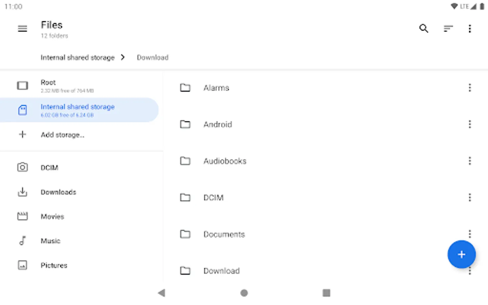Click the 11:00 status bar clock
This screenshot has width=488, height=305.
[x=13, y=6]
